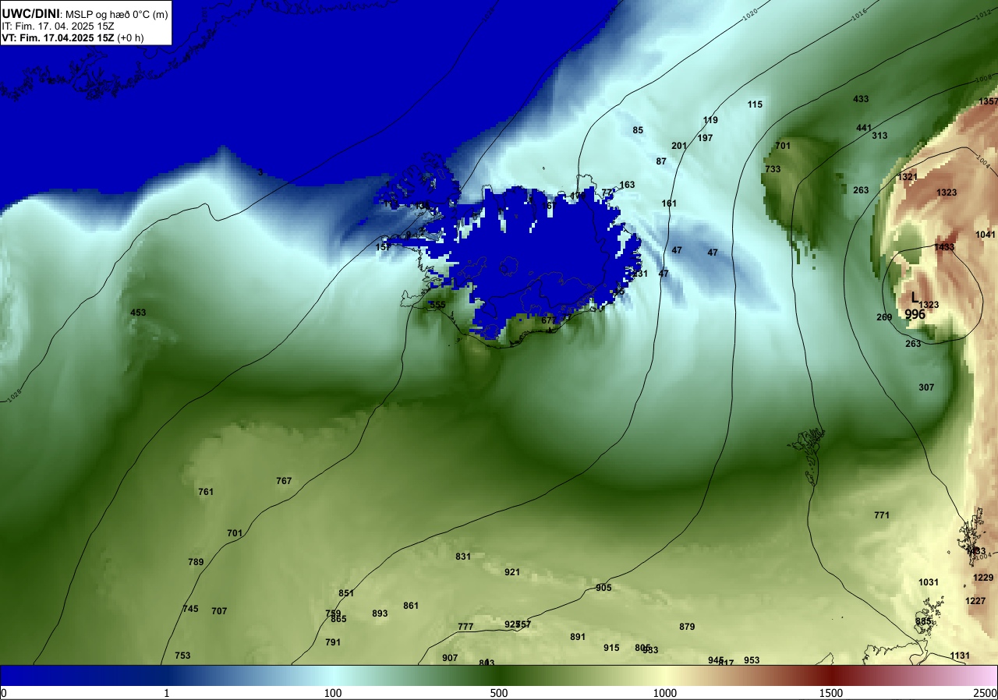Click the height value 953

[x=752, y=660]
